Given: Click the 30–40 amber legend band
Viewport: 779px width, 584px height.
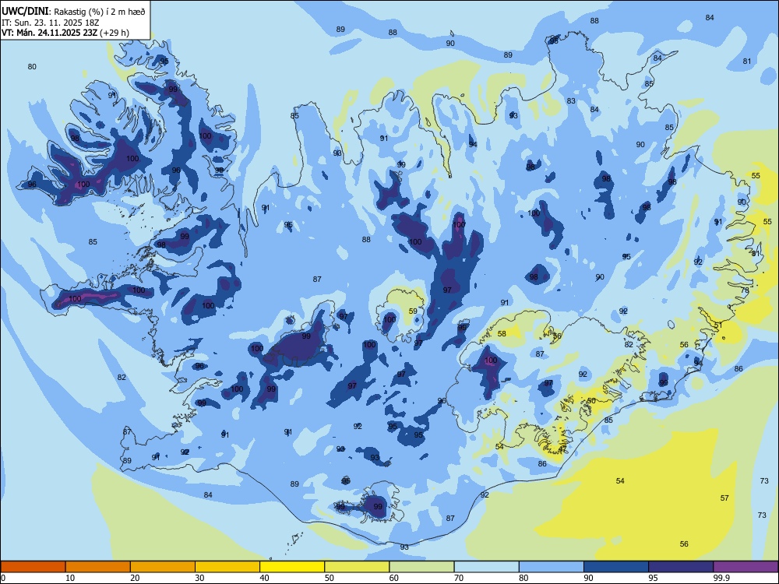Looking at the screenshot, I should [x=227, y=567].
